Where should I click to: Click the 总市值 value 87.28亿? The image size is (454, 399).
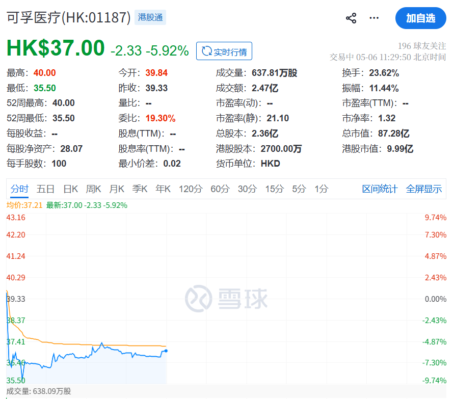[x=393, y=133]
